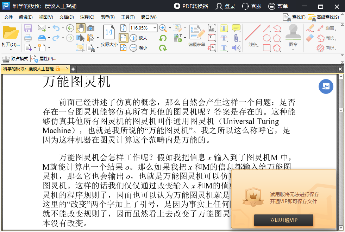Expand the 打开 open button dropdown arrow
The image size is (345, 232).
[x=11, y=50]
